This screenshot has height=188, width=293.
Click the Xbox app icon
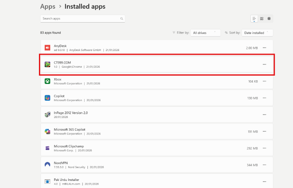pos(47,81)
